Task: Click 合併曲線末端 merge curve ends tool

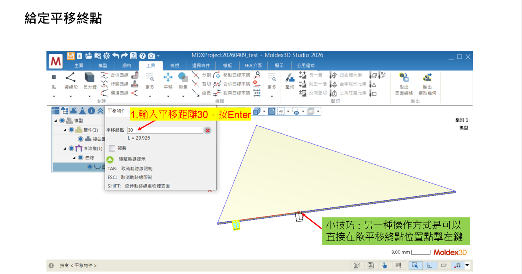Action: 232,84
